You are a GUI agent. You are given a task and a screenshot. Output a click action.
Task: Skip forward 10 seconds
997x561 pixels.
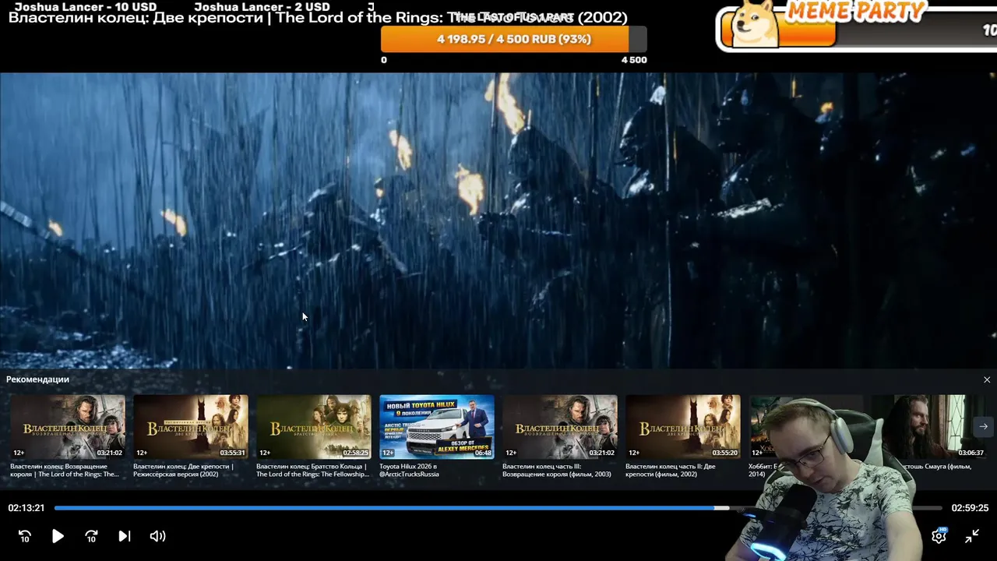click(91, 536)
